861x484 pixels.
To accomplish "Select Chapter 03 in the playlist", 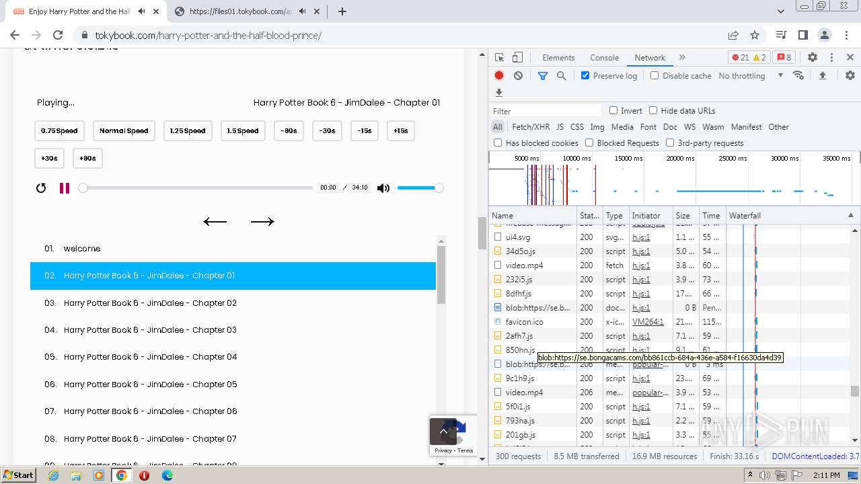I will 233,330.
